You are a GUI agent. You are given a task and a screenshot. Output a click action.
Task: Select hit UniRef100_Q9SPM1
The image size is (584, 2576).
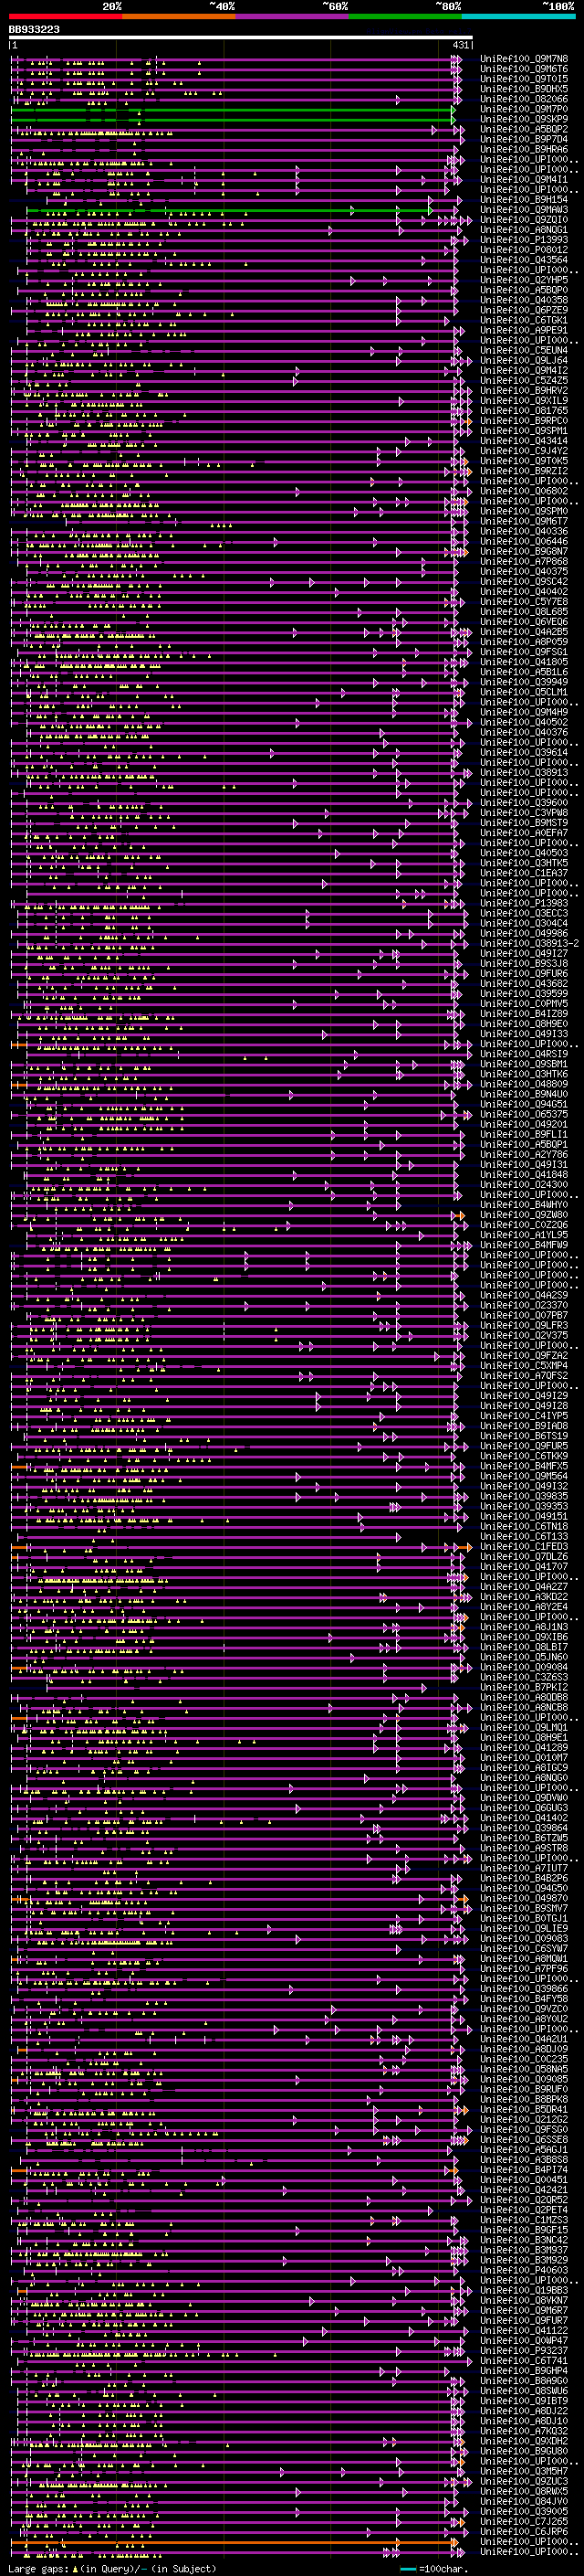pos(524,431)
